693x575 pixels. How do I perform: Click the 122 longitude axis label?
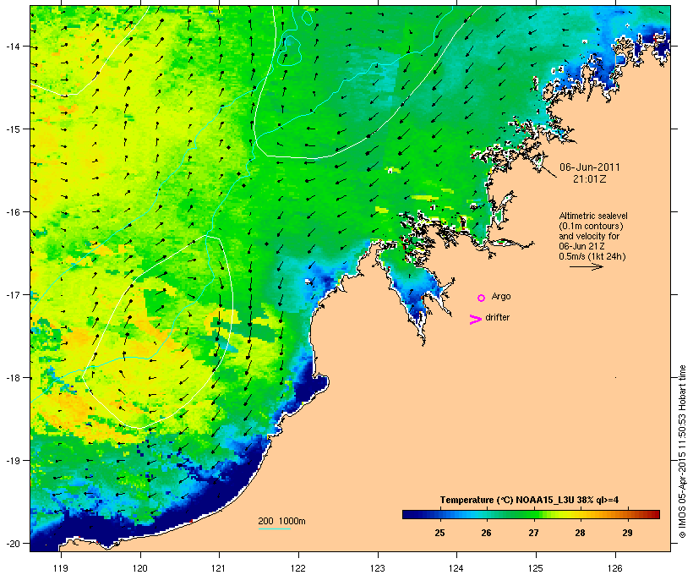point(298,568)
